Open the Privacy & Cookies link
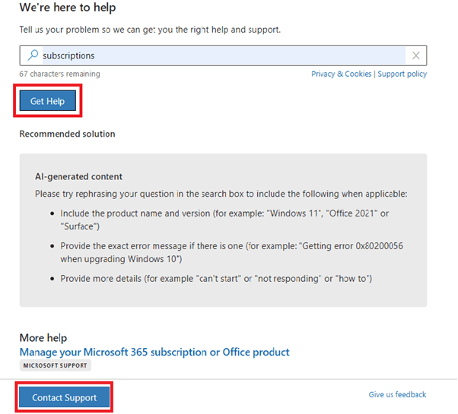The width and height of the screenshot is (458, 414). point(341,74)
